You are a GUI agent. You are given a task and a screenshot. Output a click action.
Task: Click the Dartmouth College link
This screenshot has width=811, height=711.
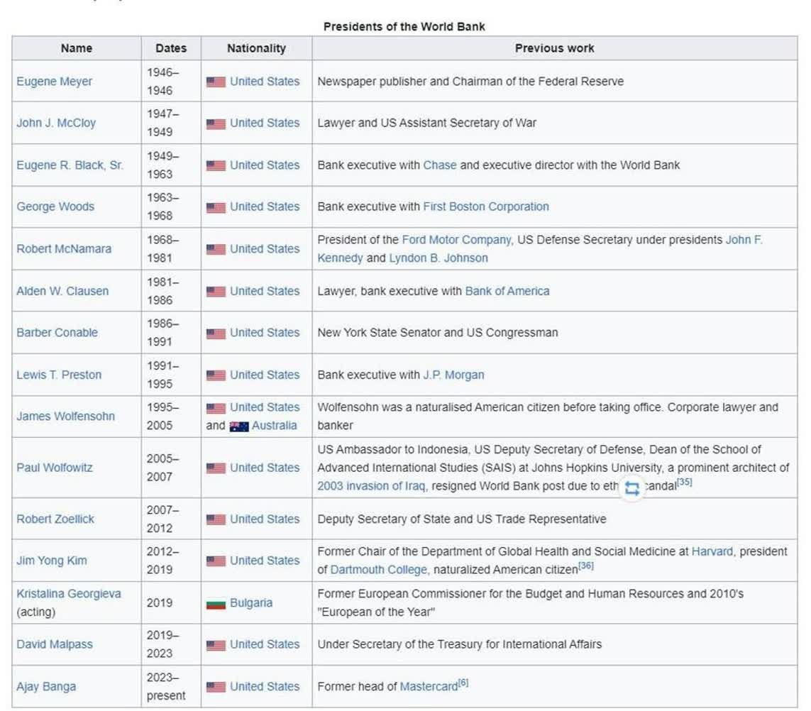point(379,570)
